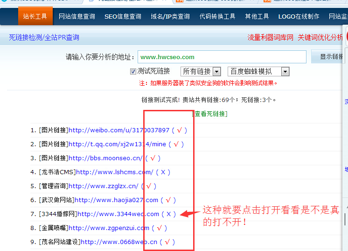Click the 查看死链接 link

[210, 114]
